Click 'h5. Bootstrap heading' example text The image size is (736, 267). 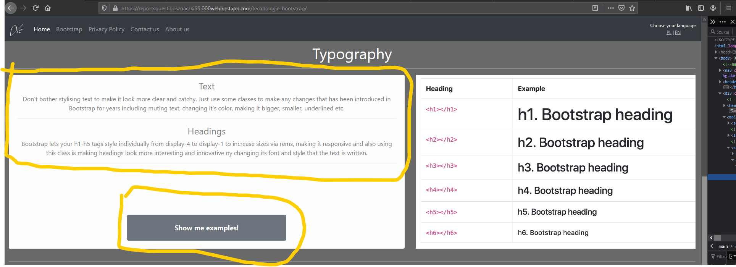(557, 212)
